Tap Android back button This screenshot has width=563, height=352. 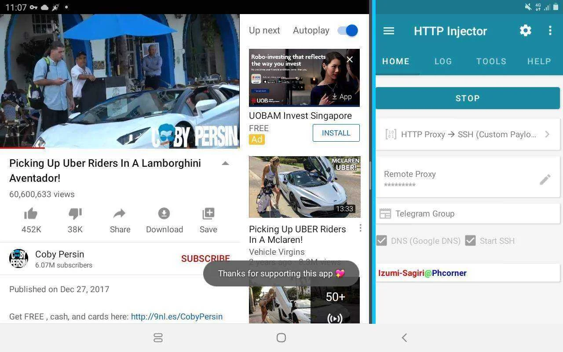click(404, 338)
